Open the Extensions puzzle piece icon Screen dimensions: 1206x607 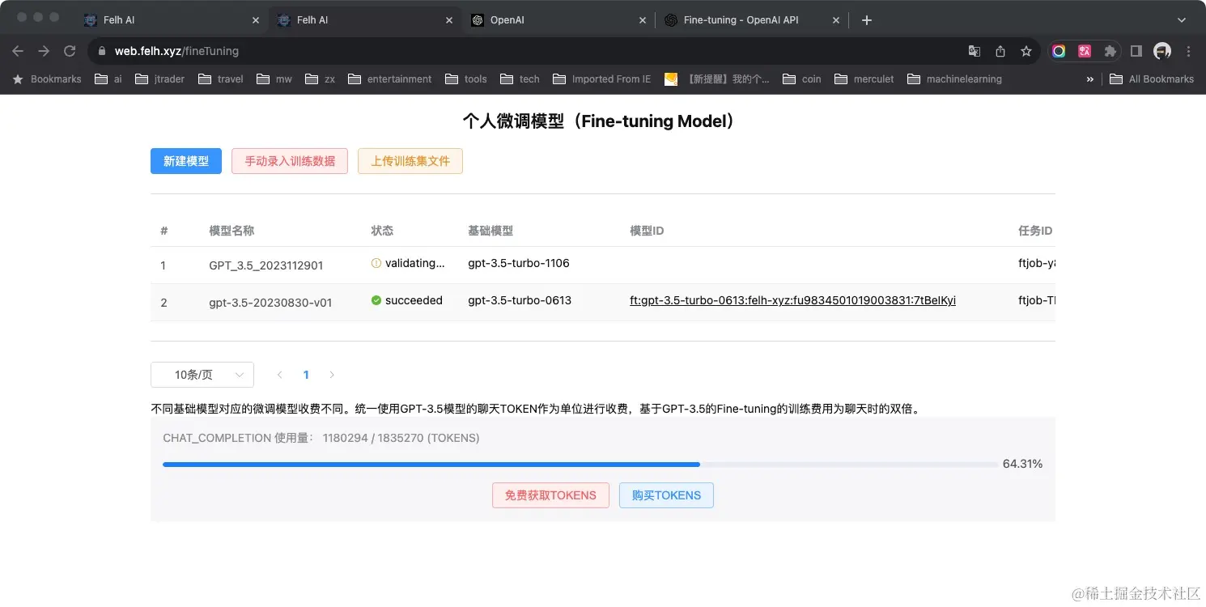1110,50
